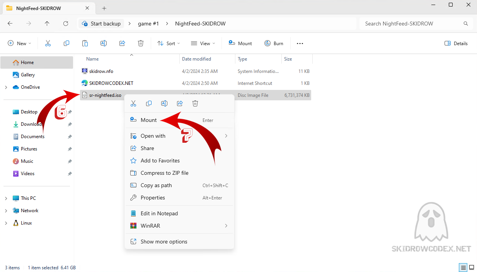Image resolution: width=477 pixels, height=272 pixels.
Task: Expand the OneDrive tree node
Action: click(x=6, y=87)
